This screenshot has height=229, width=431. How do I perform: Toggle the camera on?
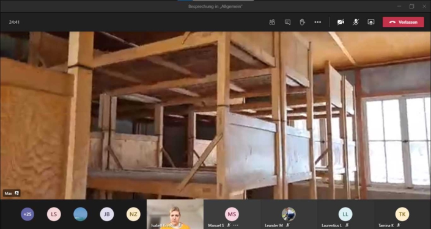coord(341,22)
